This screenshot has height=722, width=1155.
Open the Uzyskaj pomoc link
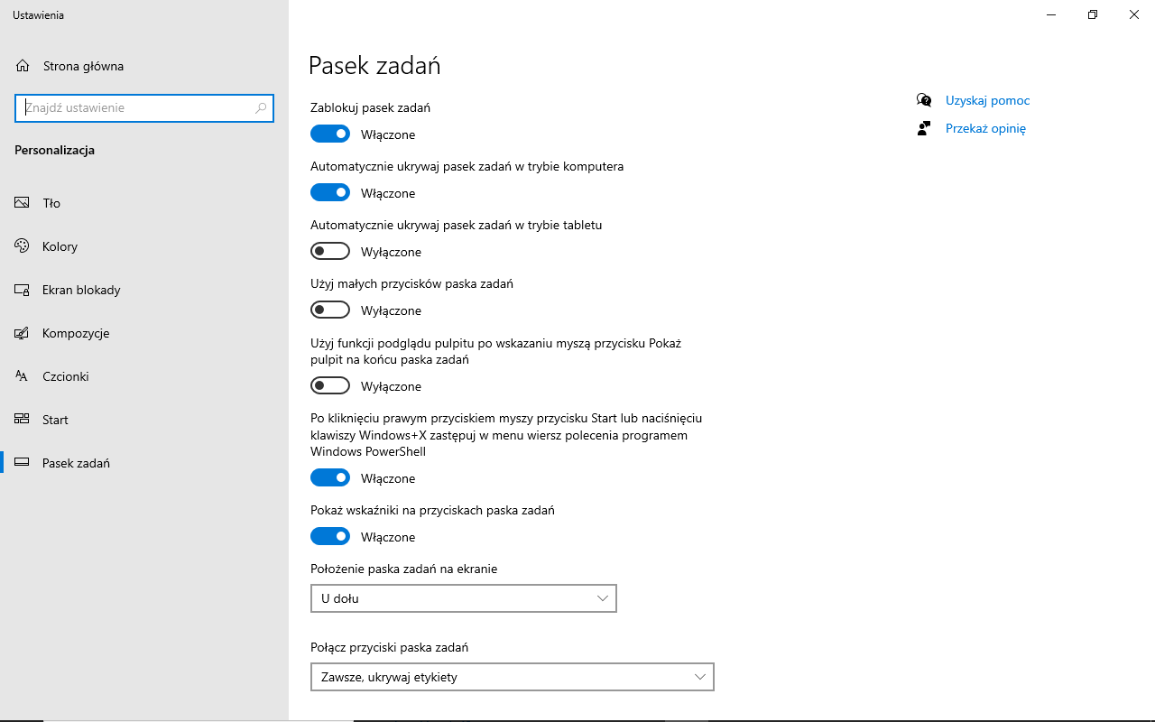[x=987, y=100]
